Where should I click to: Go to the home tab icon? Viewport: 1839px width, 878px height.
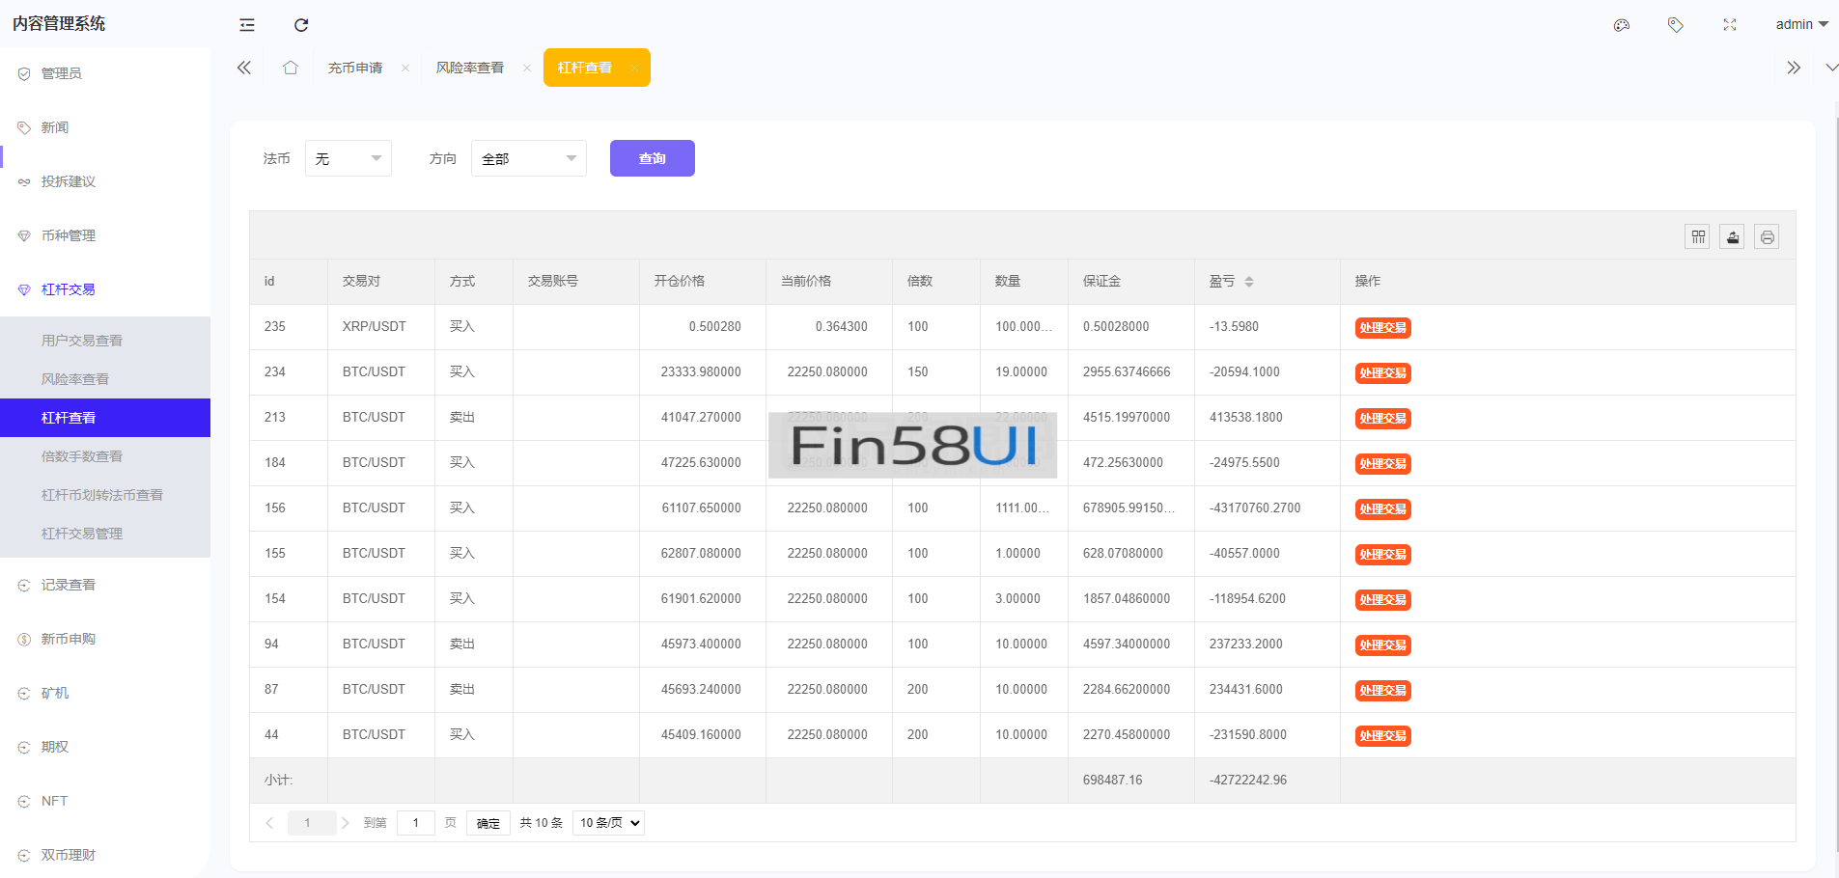[291, 68]
